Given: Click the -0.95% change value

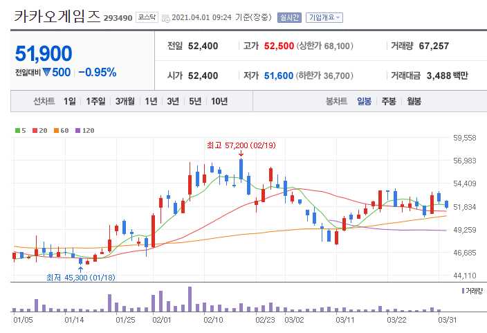Looking at the screenshot, I should click(x=98, y=72).
